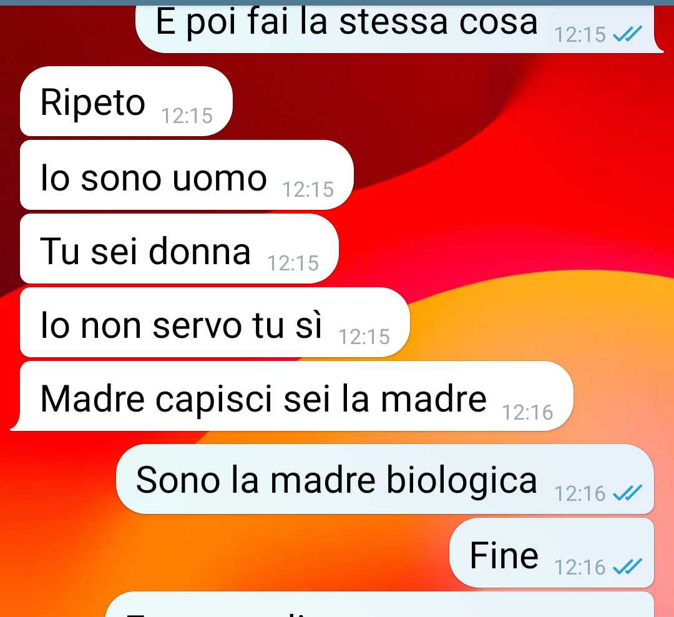Tap the 12:16 timestamp on 'Madre capisci' message
The image size is (674, 617).
pos(527,412)
